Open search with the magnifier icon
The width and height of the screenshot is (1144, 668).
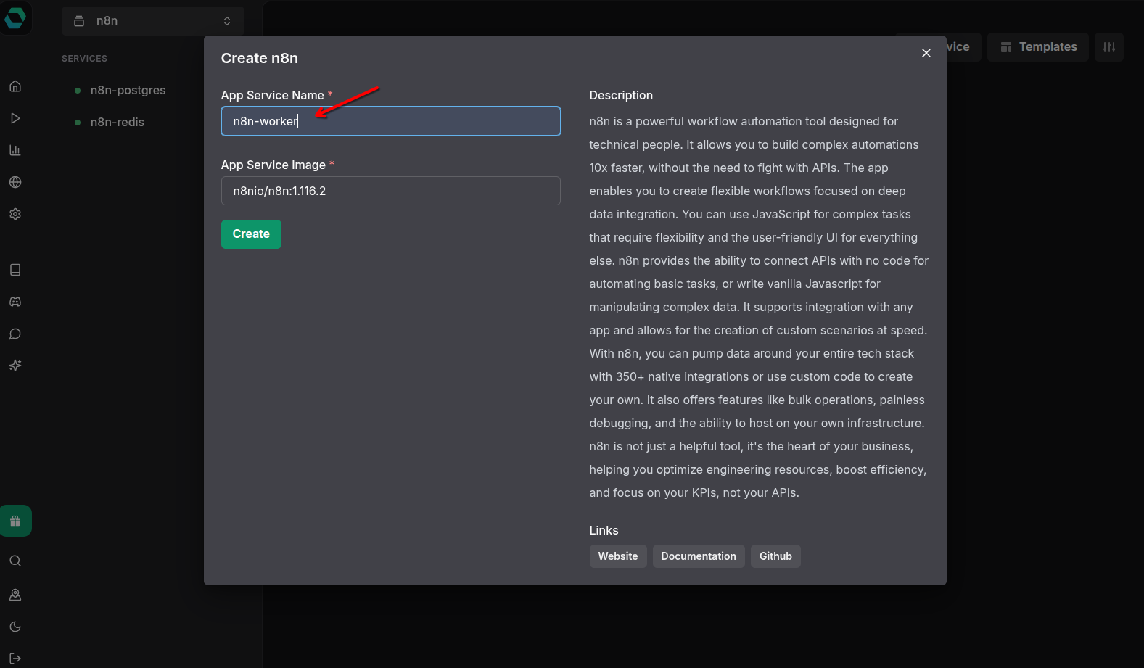(15, 561)
